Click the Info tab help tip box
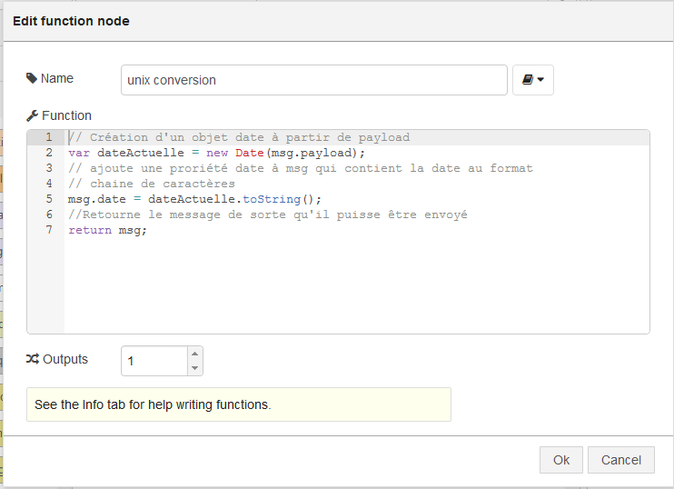This screenshot has height=489, width=674. pyautogui.click(x=239, y=404)
